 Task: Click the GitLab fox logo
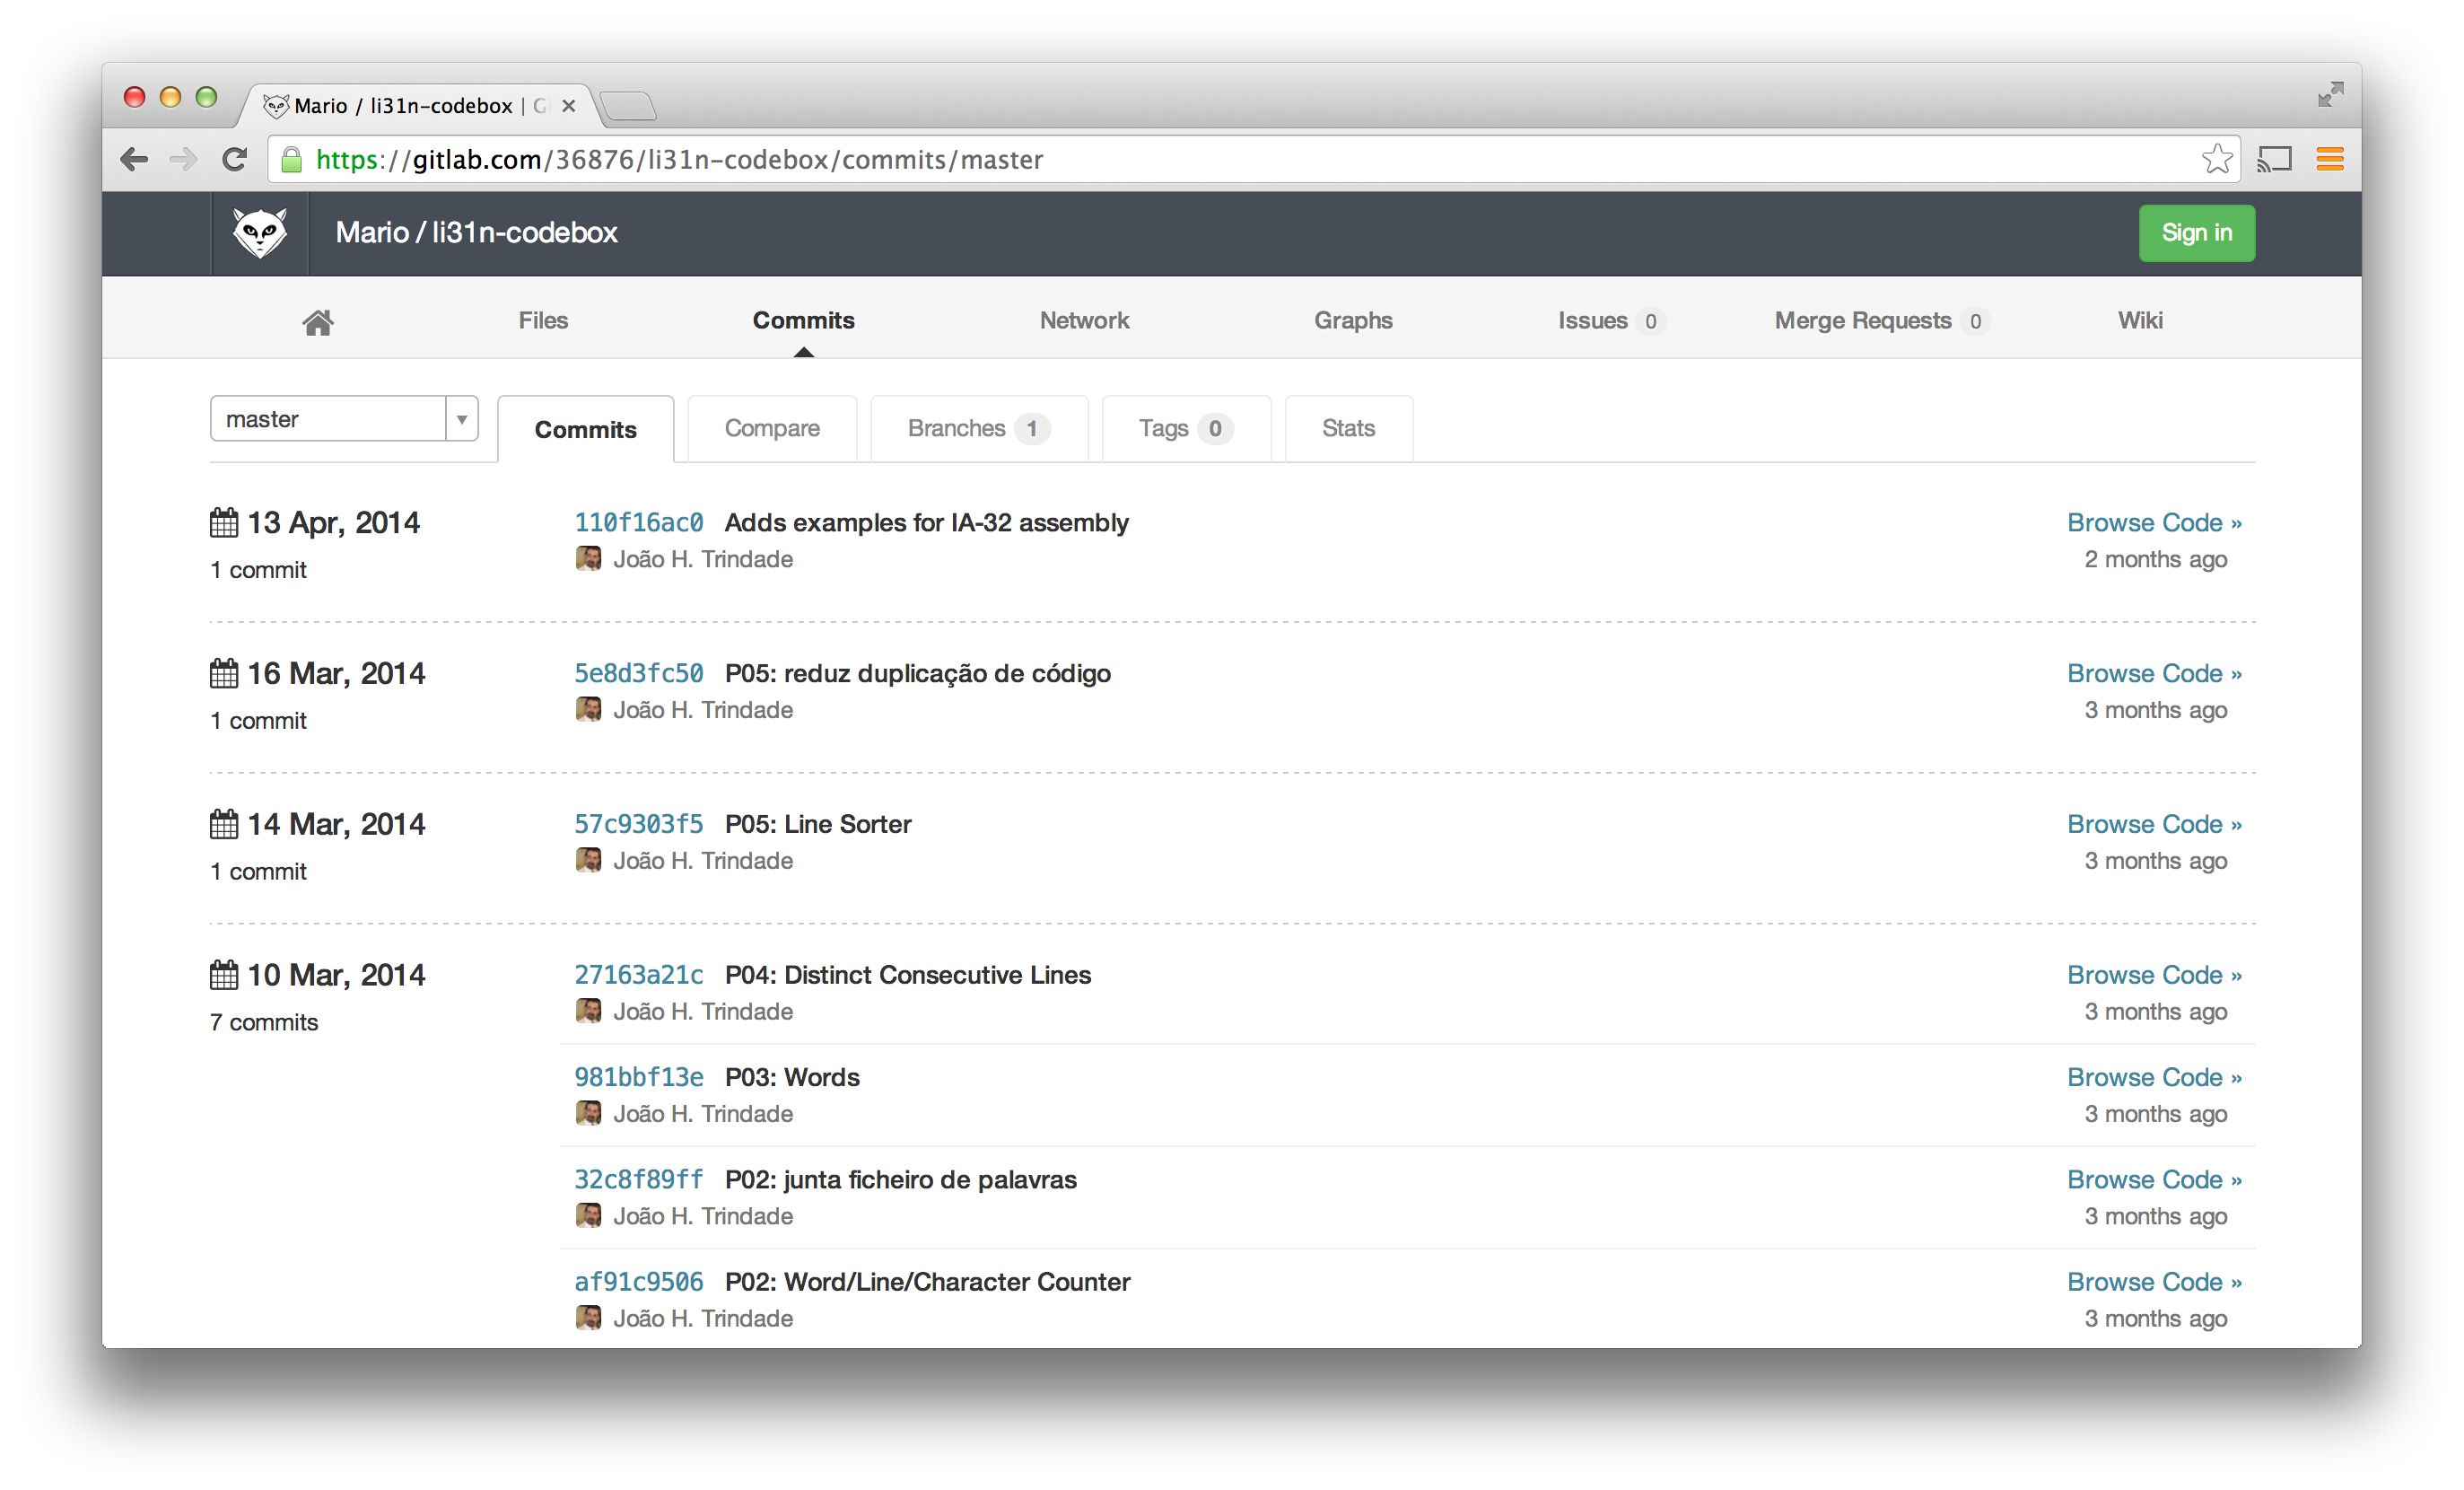(260, 233)
